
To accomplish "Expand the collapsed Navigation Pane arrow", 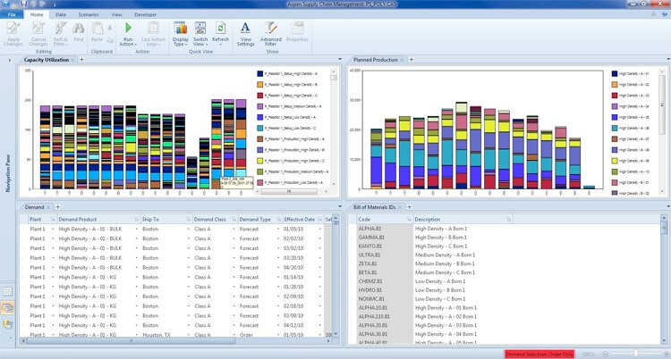I will [x=8, y=60].
